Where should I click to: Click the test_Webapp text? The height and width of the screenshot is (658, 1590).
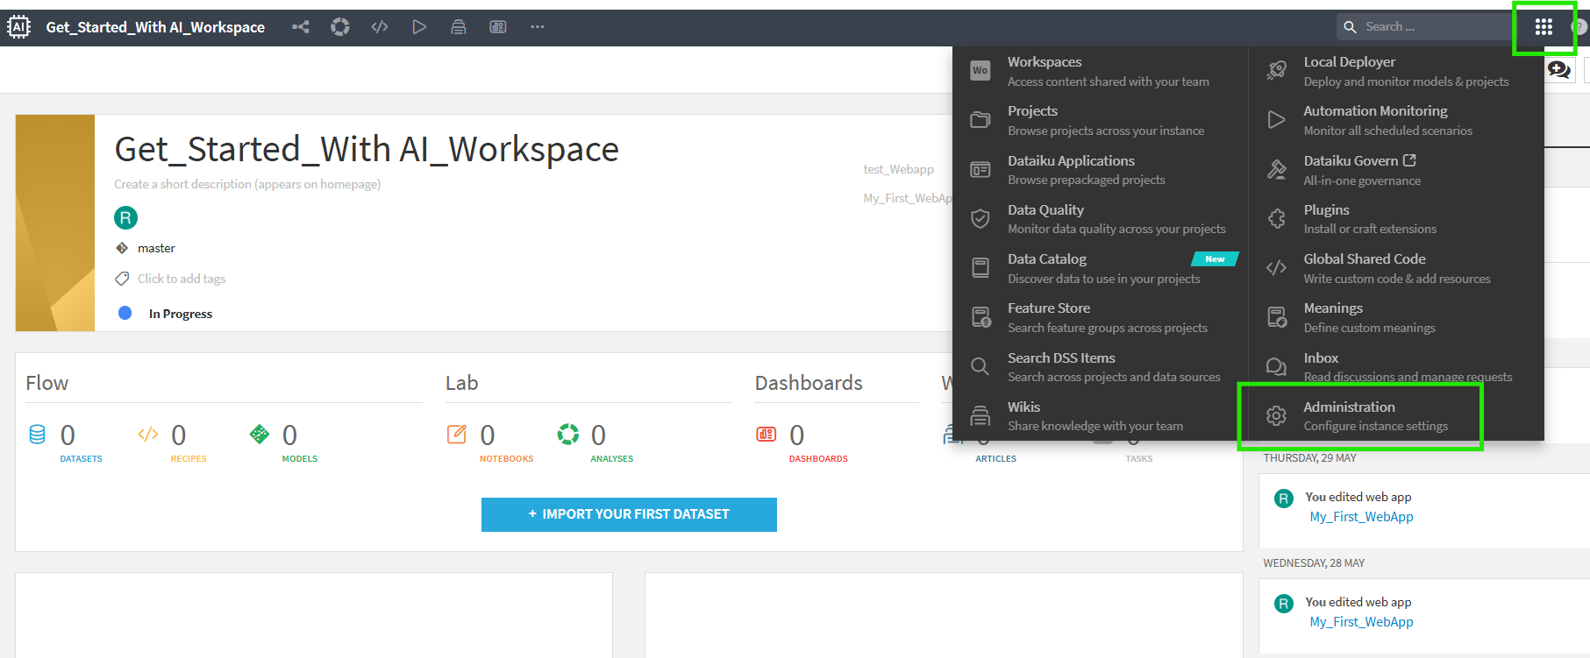[898, 169]
